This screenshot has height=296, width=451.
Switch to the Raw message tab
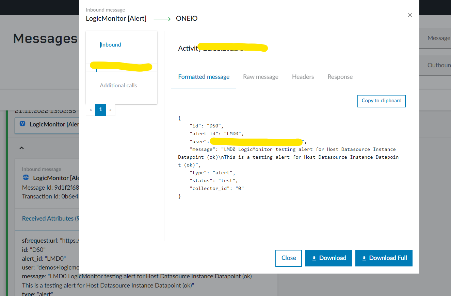261,77
